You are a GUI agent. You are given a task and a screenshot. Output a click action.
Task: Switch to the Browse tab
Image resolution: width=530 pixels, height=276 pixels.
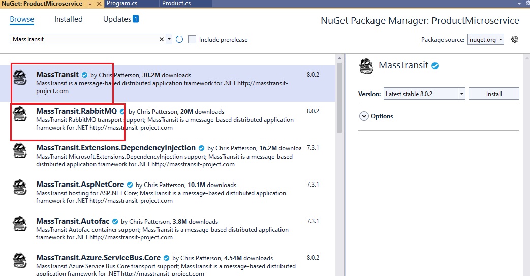pyautogui.click(x=22, y=19)
